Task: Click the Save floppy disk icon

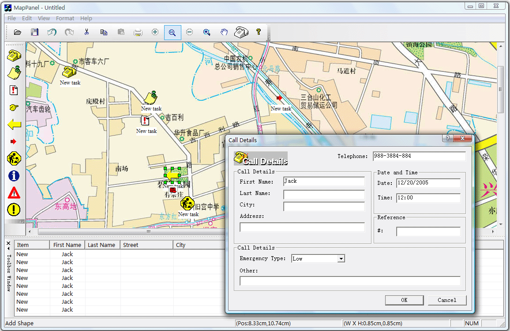Action: 35,32
